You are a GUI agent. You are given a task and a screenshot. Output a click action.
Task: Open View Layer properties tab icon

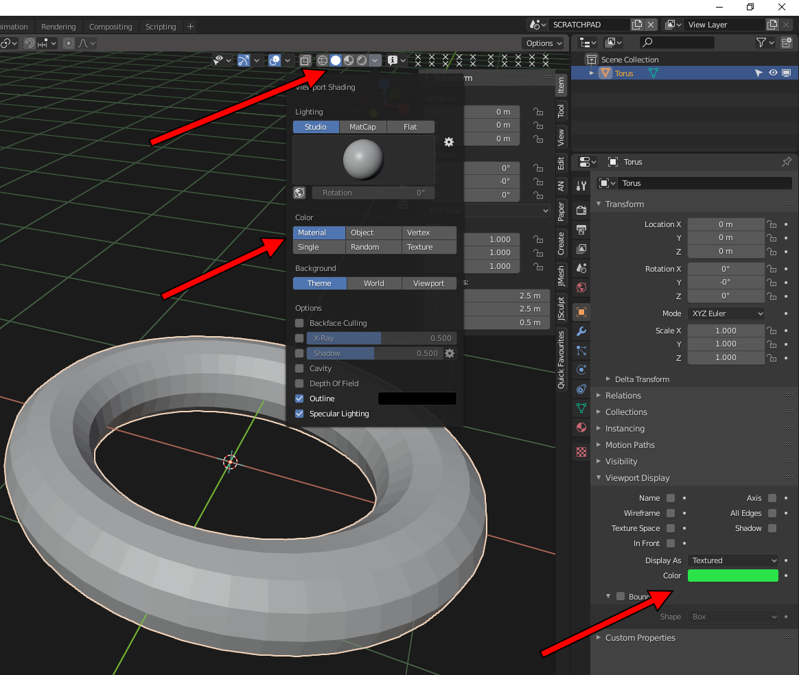pos(581,248)
